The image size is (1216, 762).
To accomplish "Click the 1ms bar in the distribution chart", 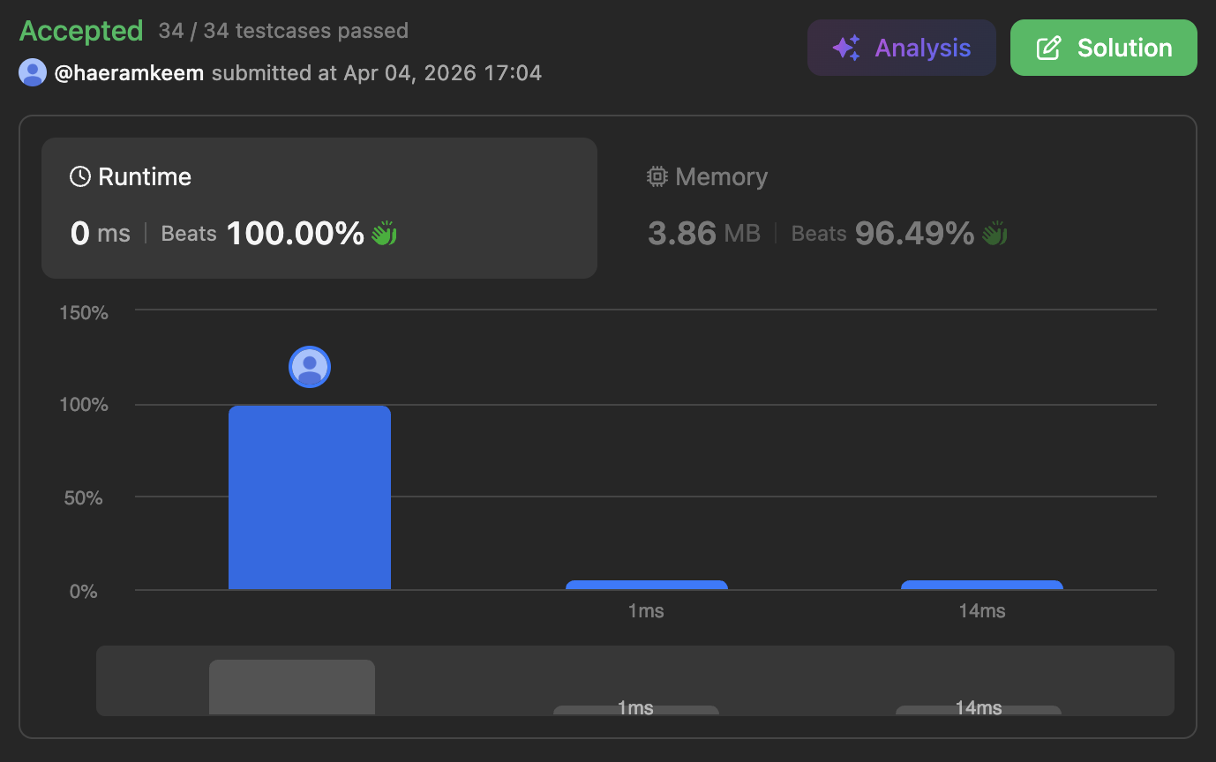I will (x=646, y=585).
